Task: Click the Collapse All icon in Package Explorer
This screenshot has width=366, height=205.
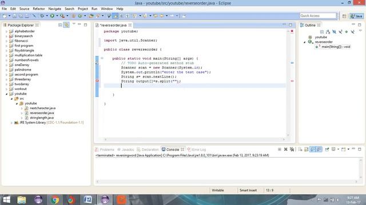Action: coord(60,25)
